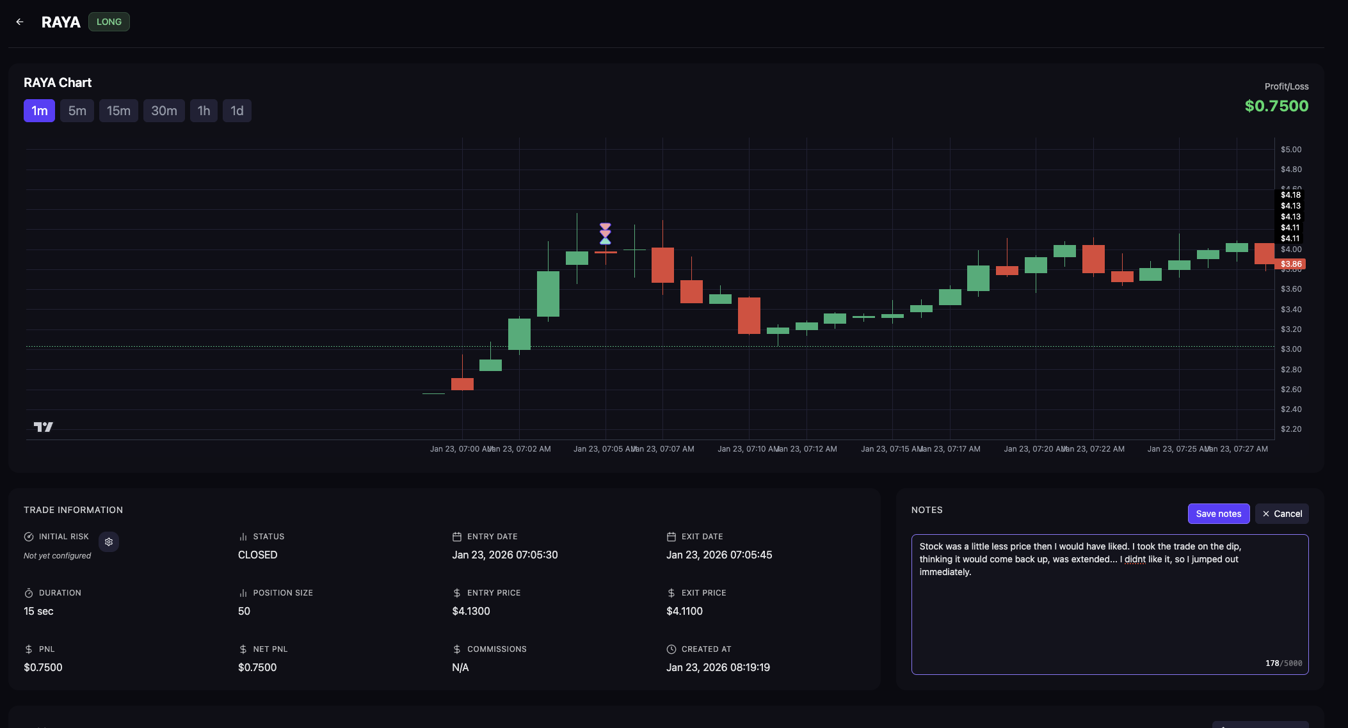
Task: Click inside the notes text area
Action: tap(1109, 614)
